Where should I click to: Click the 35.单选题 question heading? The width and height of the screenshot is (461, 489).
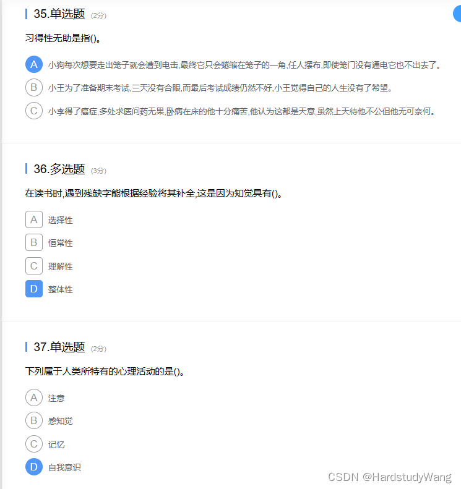pos(59,14)
